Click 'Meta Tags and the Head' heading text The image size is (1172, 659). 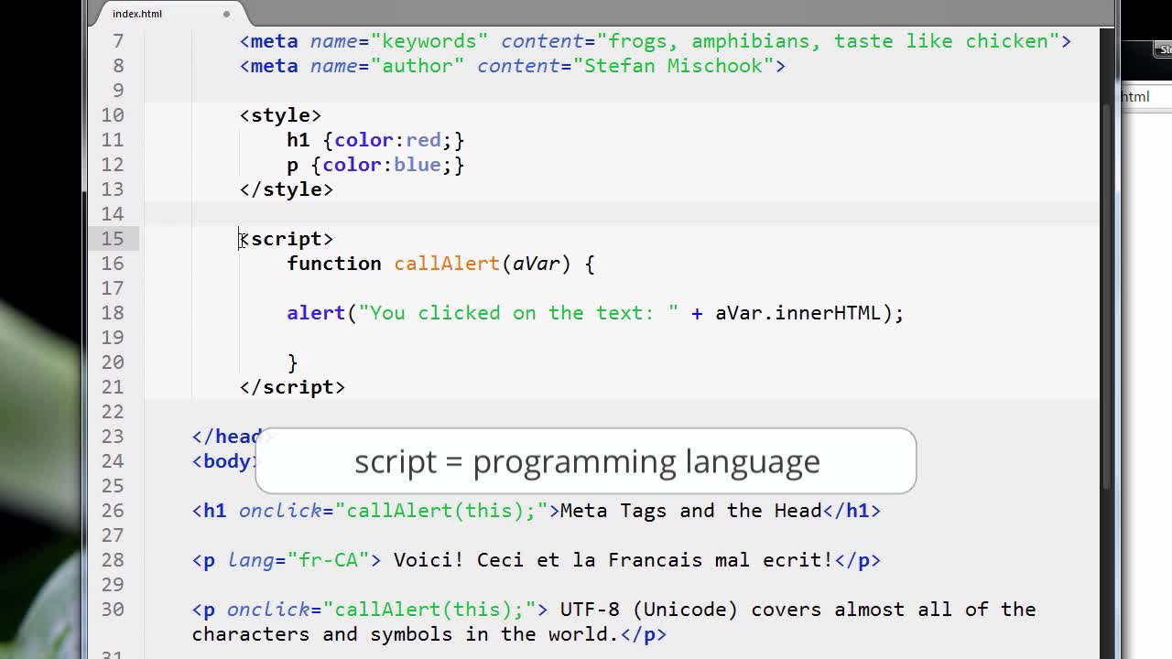tap(691, 511)
